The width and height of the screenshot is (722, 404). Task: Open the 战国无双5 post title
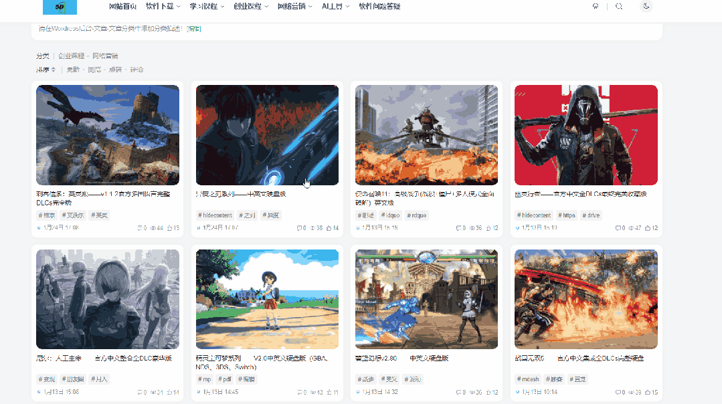click(x=579, y=359)
